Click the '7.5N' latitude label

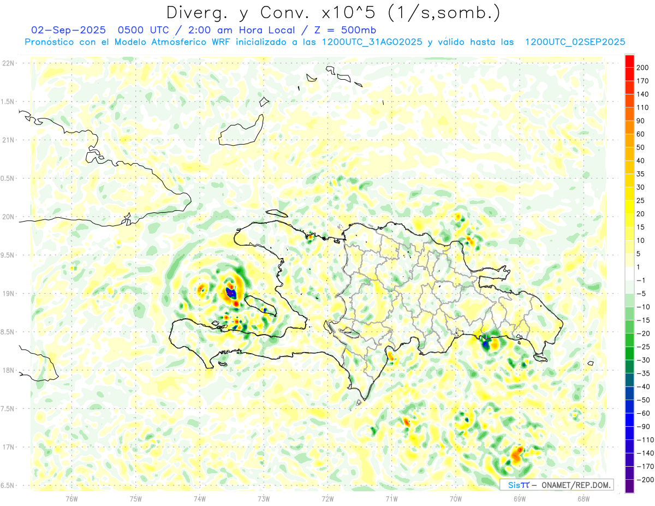[x=8, y=408]
